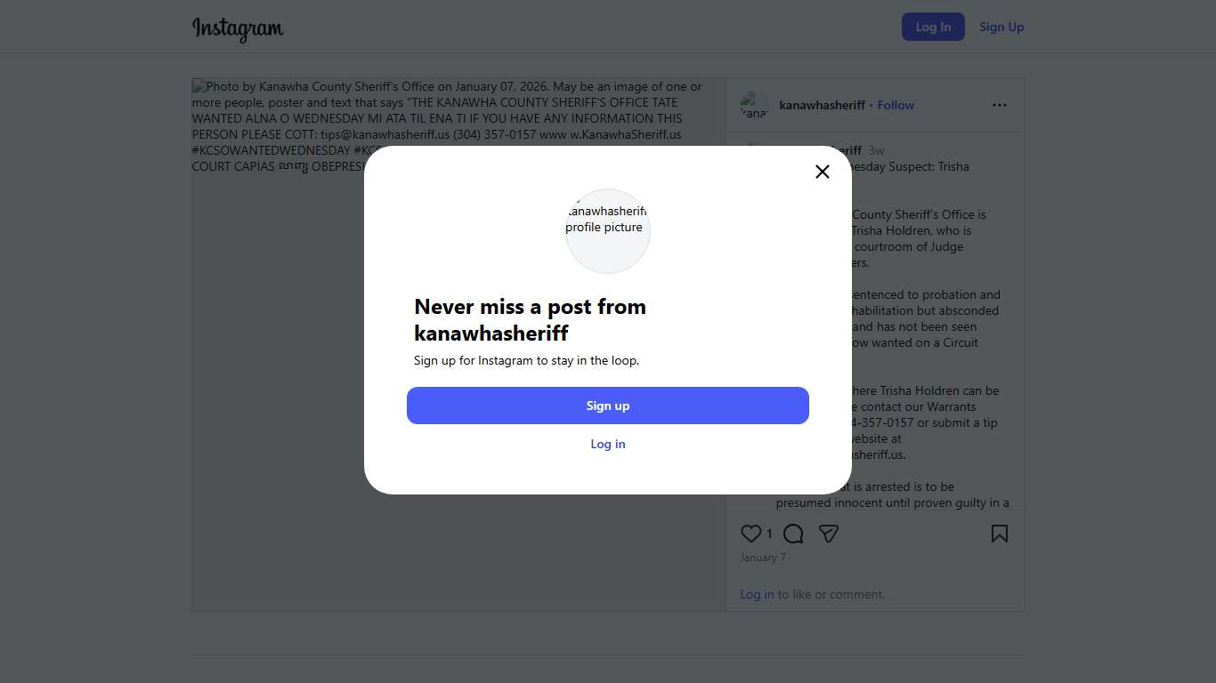Click Log in link inside the dialog
Screen dimensions: 1216x683
608,444
